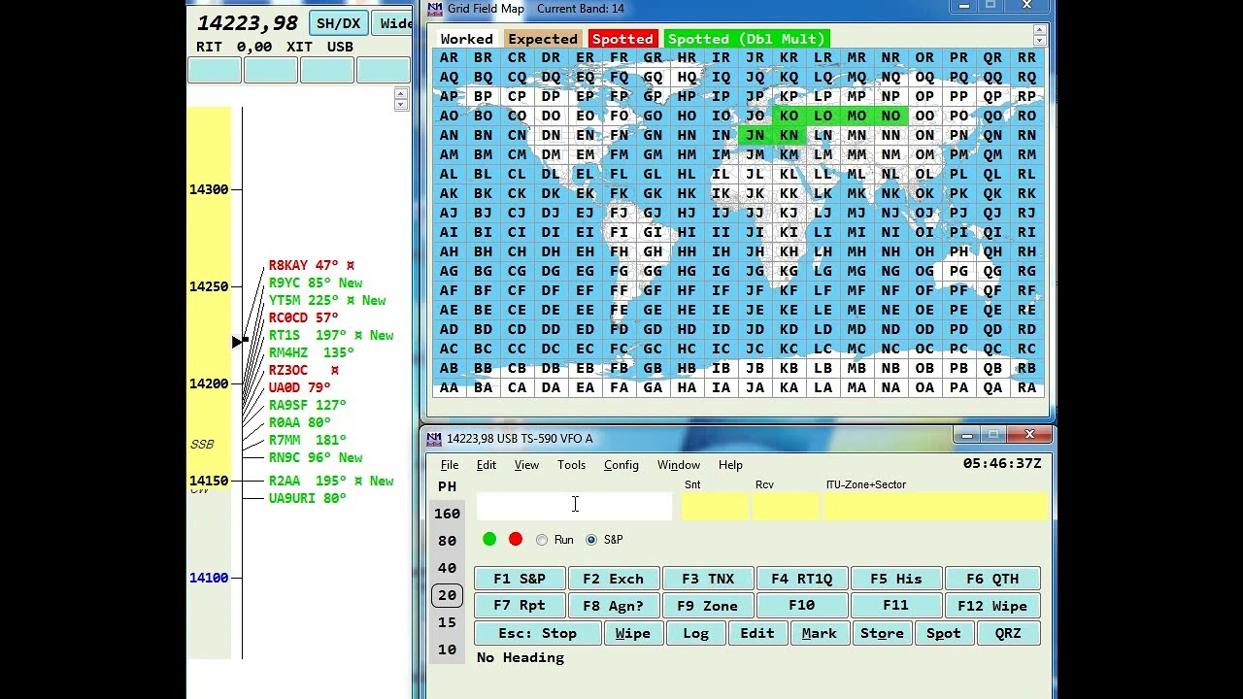
Task: Click the F8 Agn? button
Action: click(614, 606)
